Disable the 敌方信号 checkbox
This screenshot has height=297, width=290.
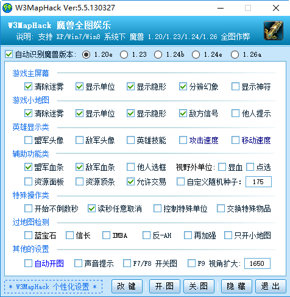[x=183, y=113]
